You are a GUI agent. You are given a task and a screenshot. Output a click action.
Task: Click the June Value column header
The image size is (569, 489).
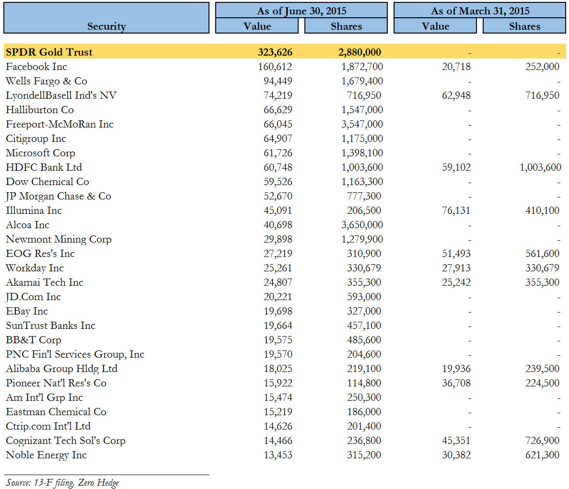click(257, 26)
